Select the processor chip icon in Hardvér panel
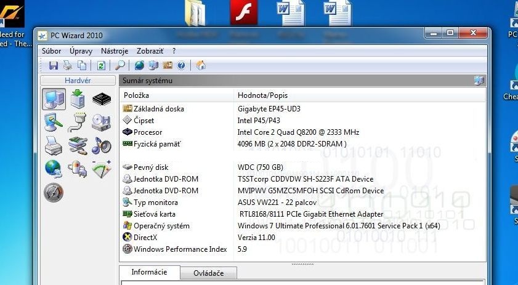The image size is (518, 285). click(x=102, y=99)
